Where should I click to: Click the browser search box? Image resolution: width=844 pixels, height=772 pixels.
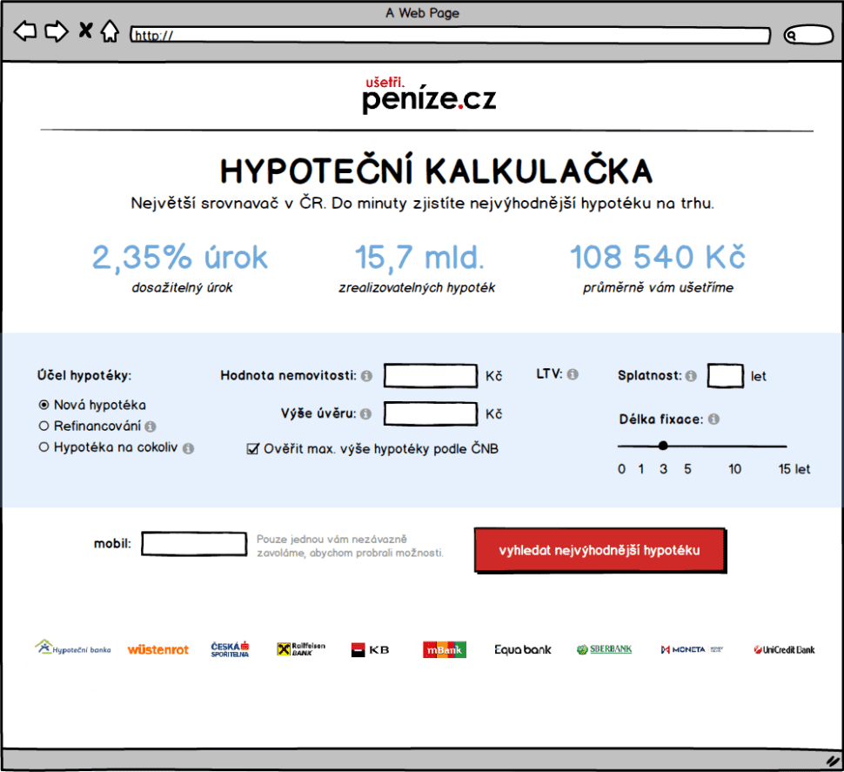click(x=808, y=36)
